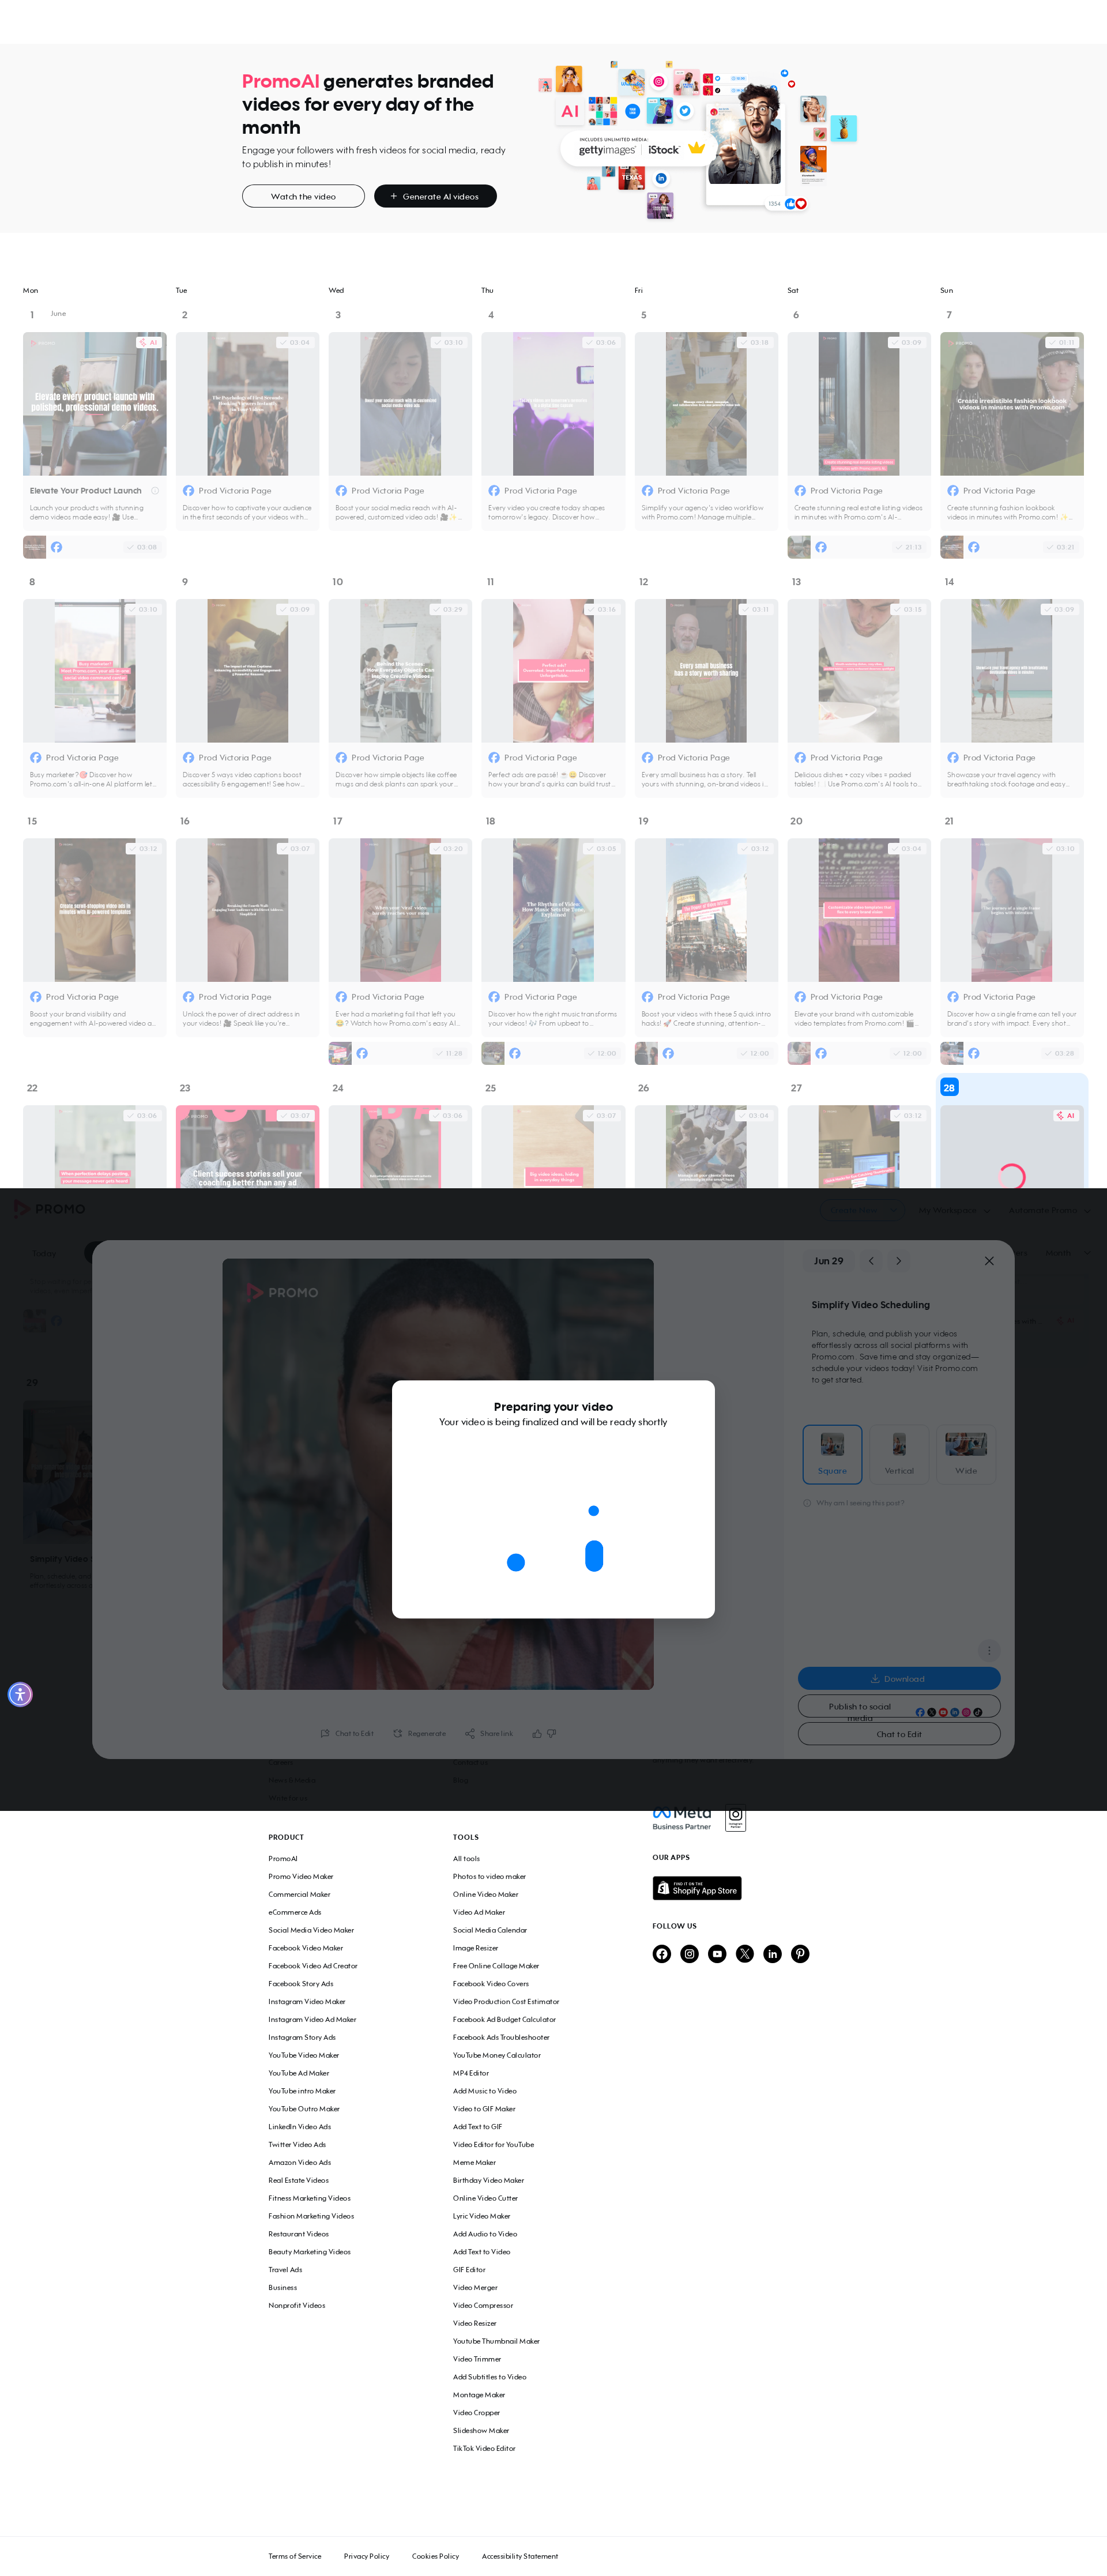This screenshot has width=1107, height=2576.
Task: Click Regenerate below the video preview
Action: 419,1733
